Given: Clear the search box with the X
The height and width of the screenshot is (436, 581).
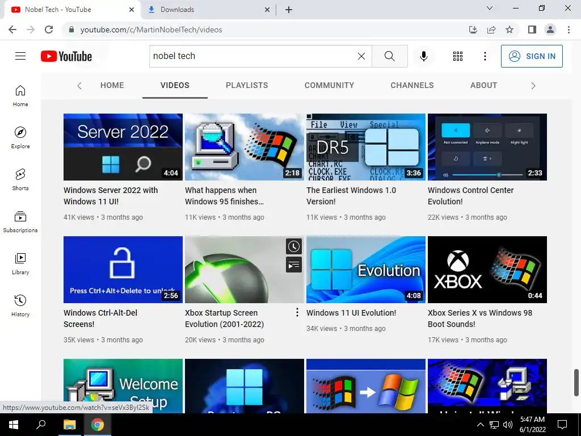Looking at the screenshot, I should pos(361,56).
